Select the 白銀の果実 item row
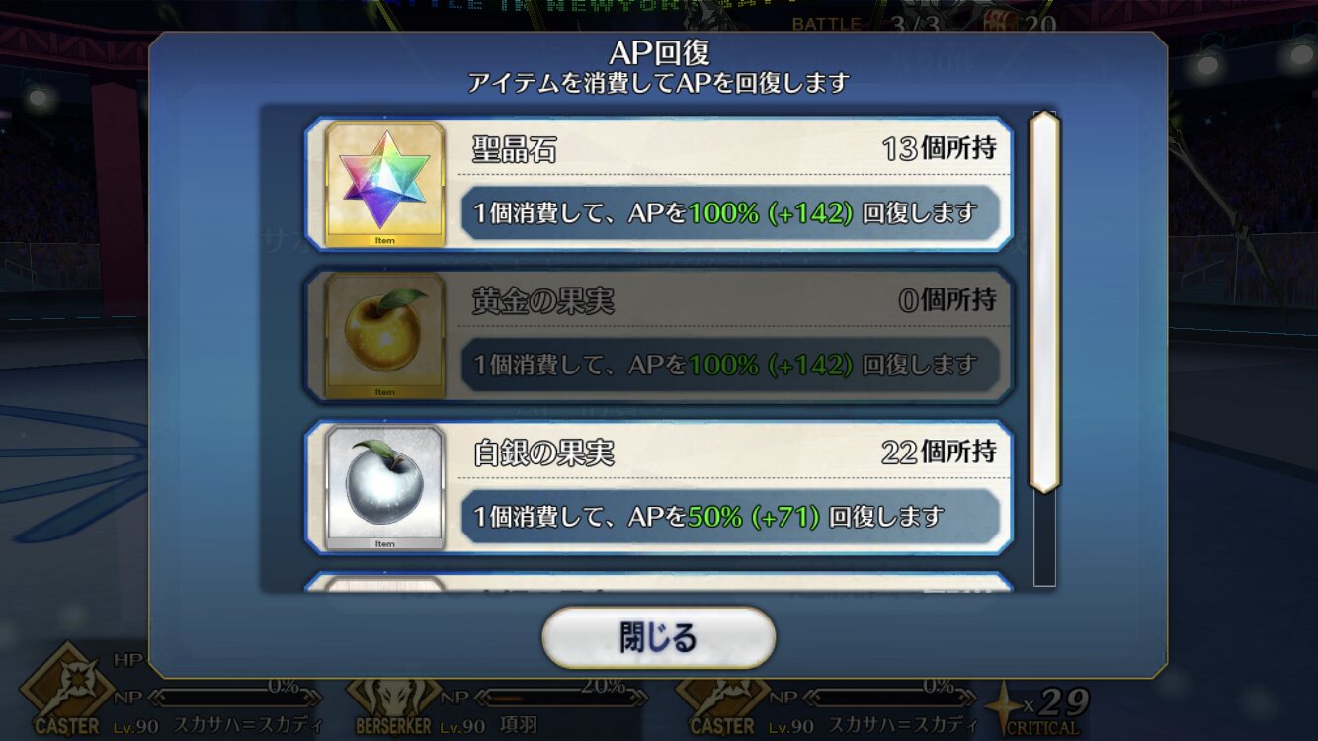The height and width of the screenshot is (741, 1318). click(658, 488)
